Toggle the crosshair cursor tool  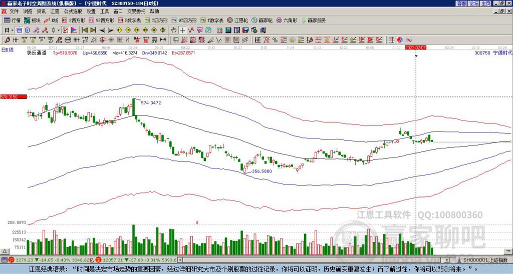(x=182, y=30)
